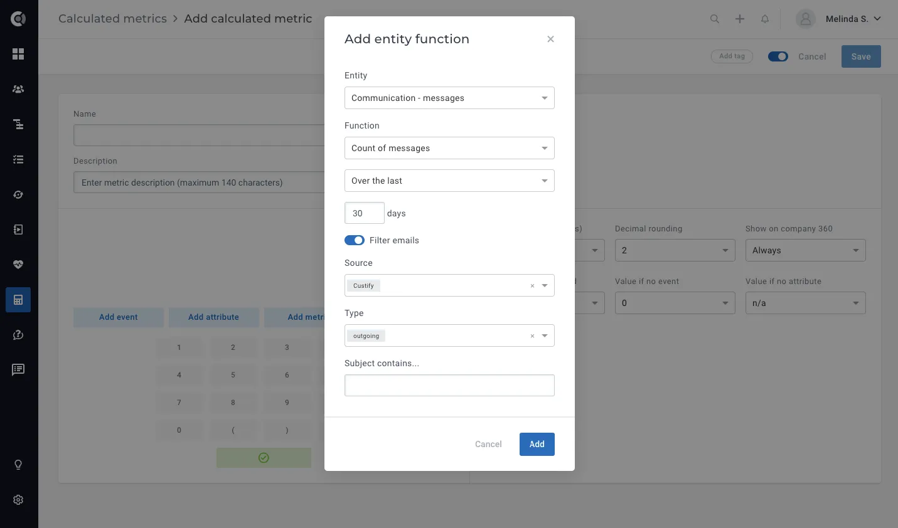Viewport: 898px width, 528px height.
Task: Focus the Subject contains text field
Action: (x=449, y=385)
